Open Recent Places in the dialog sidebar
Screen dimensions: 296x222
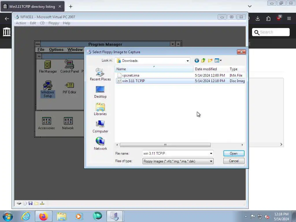(x=100, y=74)
